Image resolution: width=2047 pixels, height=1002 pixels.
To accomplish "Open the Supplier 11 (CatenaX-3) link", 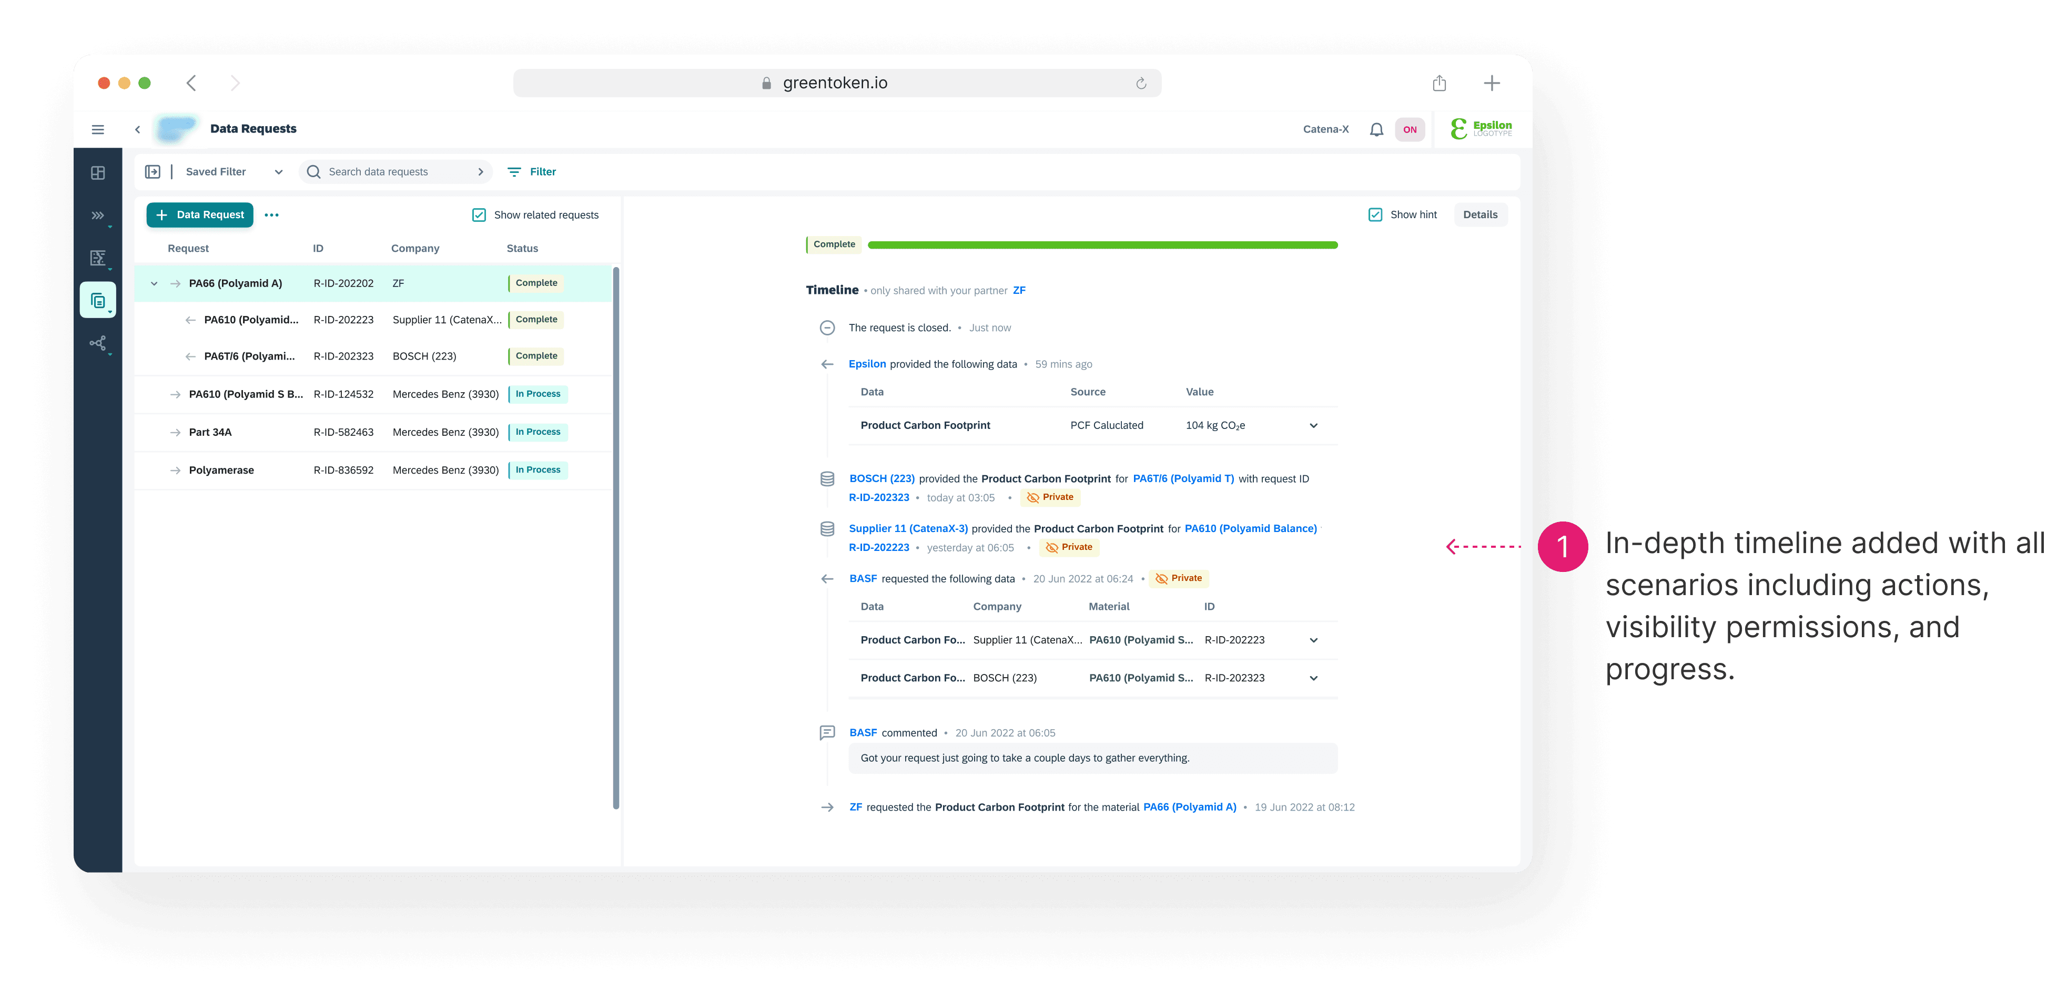I will tap(908, 529).
